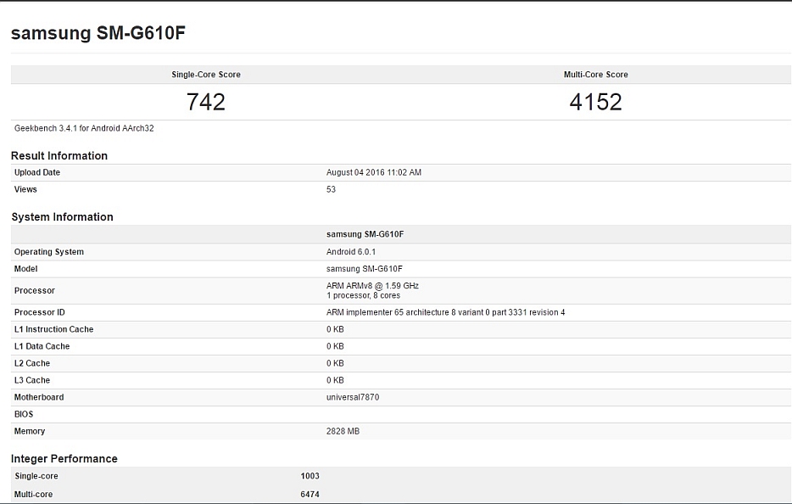Click the "1 processor, 8 cores" line
The image size is (792, 504).
coord(363,295)
